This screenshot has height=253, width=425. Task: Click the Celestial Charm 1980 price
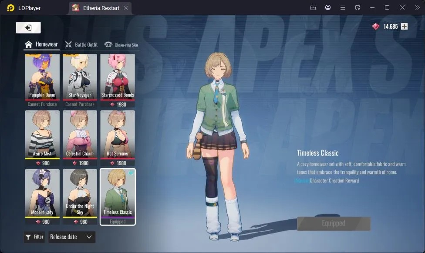(80, 163)
